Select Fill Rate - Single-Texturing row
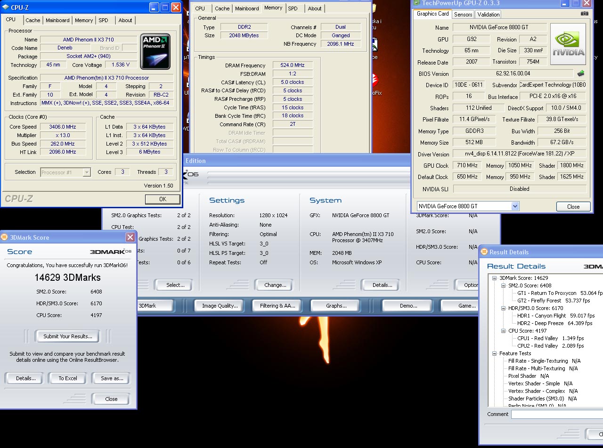This screenshot has width=603, height=448. point(544,361)
